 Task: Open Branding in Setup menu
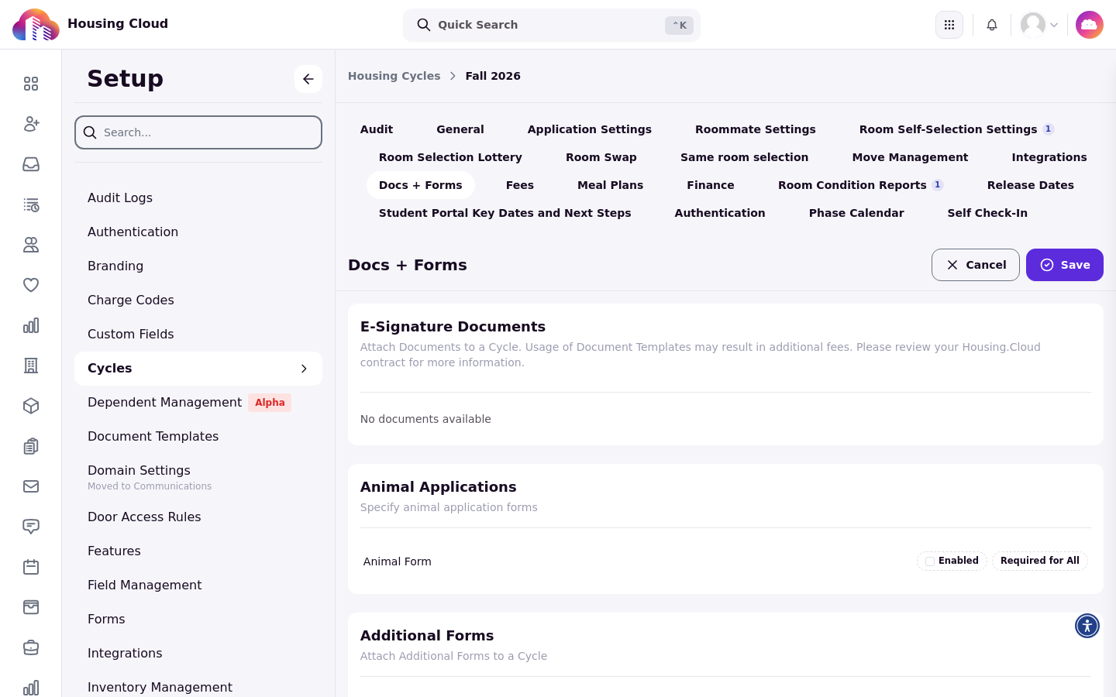(198, 266)
